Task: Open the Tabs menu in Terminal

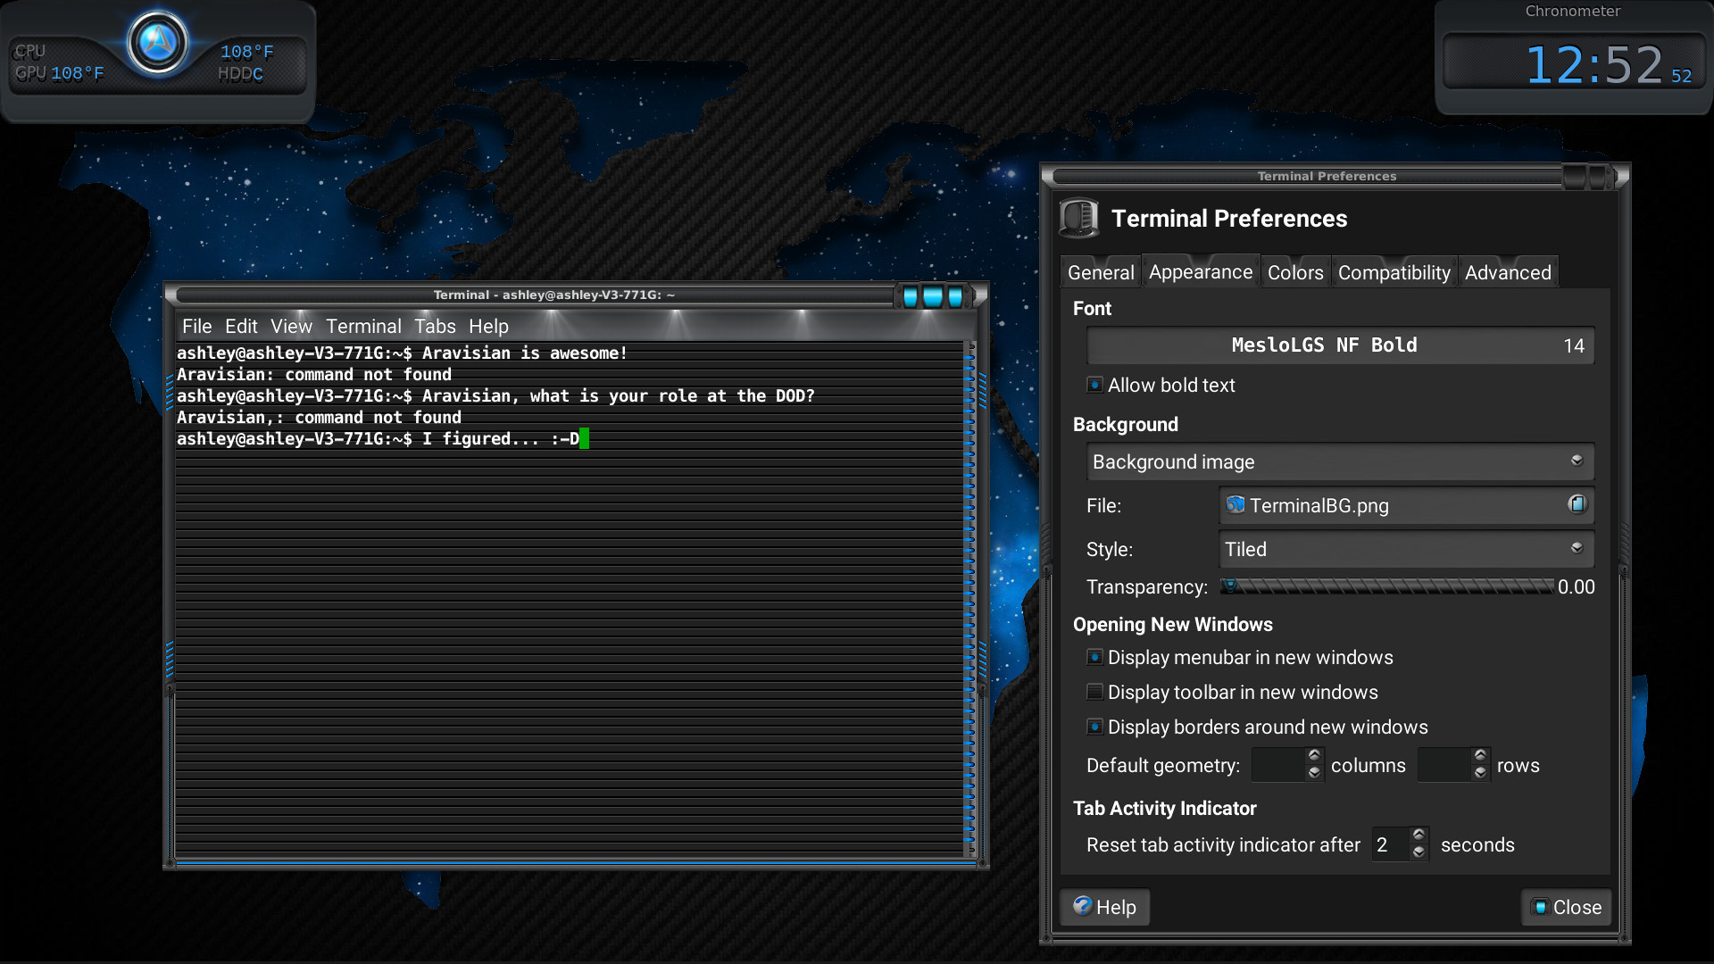Action: coord(435,327)
